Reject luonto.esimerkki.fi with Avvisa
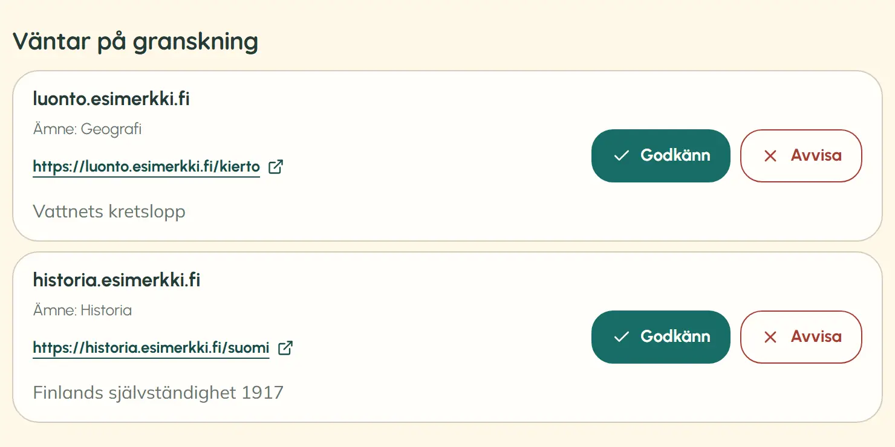This screenshot has height=447, width=895. pyautogui.click(x=801, y=156)
